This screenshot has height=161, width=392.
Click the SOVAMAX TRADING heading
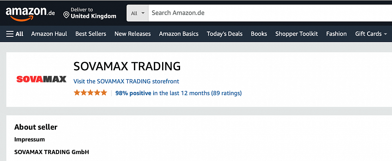(x=127, y=66)
